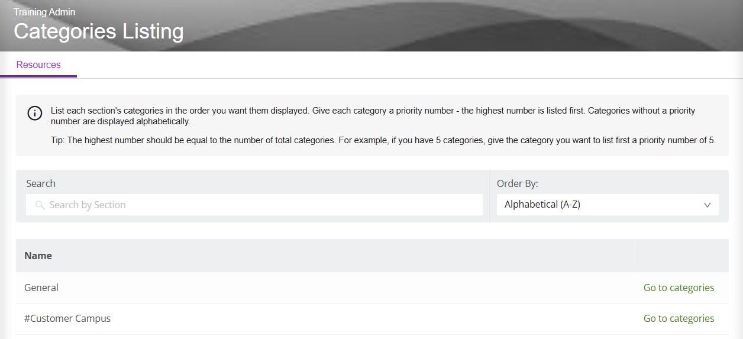Click the Search label above the input
Viewport: 743px width, 339px height.
click(x=41, y=183)
